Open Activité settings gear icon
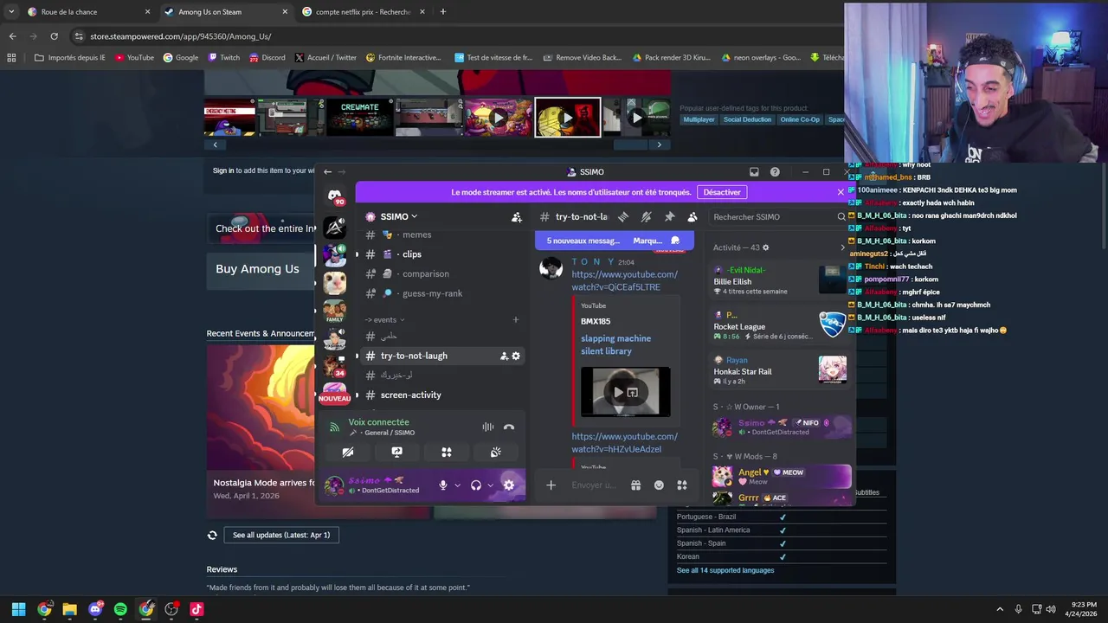The width and height of the screenshot is (1108, 623). 765,247
